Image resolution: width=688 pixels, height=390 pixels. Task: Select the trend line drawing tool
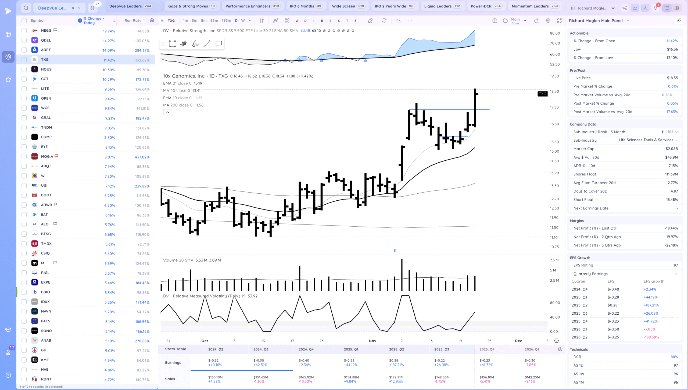[x=207, y=44]
